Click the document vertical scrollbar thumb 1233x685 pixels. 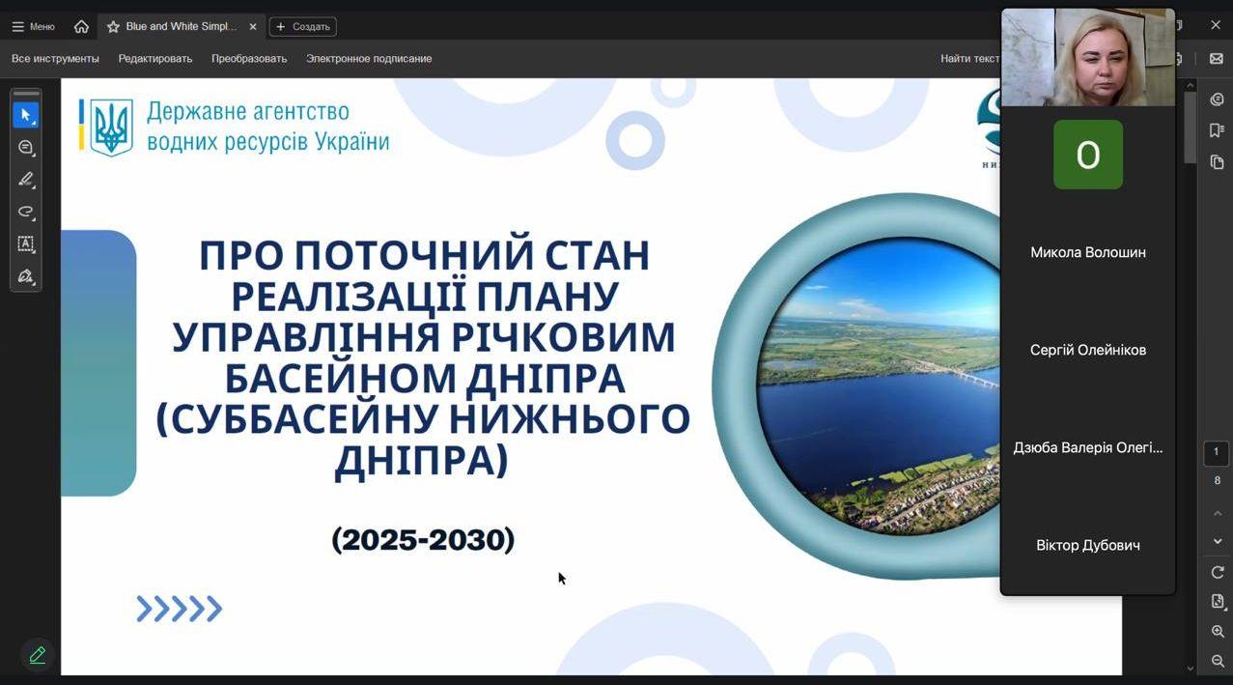coord(1191,128)
